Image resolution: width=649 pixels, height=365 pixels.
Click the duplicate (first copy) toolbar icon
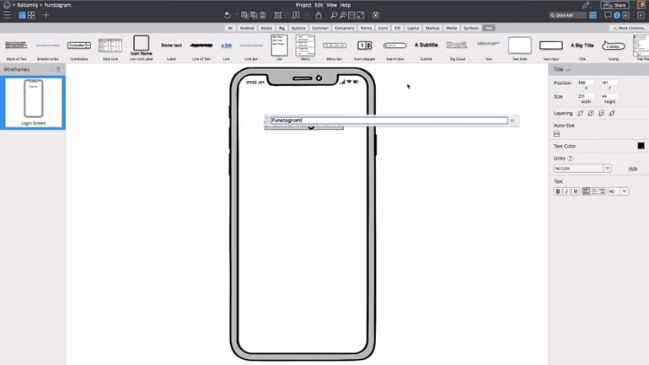pos(245,15)
